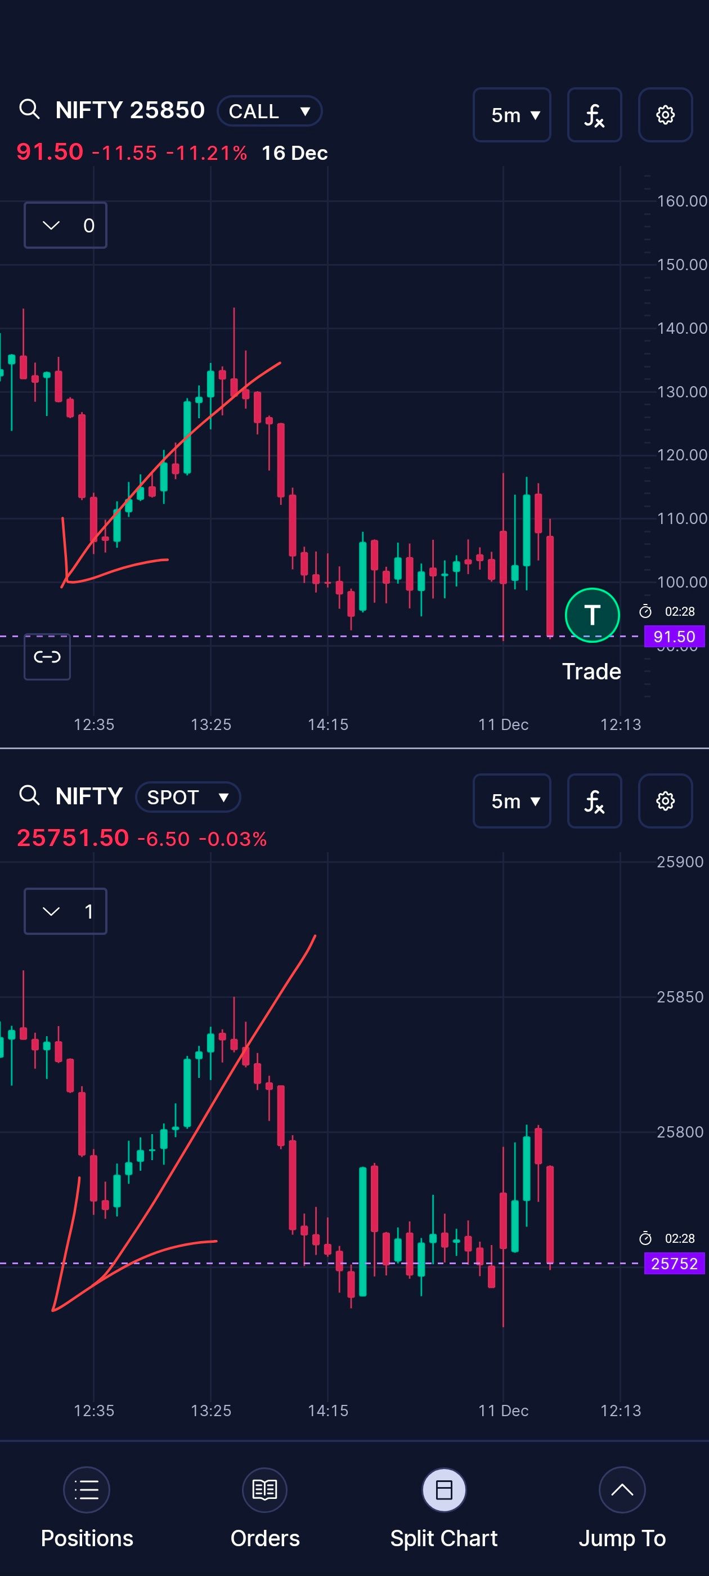Screen dimensions: 709x1576
Task: Open indicators fx button on bottom chart
Action: [x=594, y=801]
